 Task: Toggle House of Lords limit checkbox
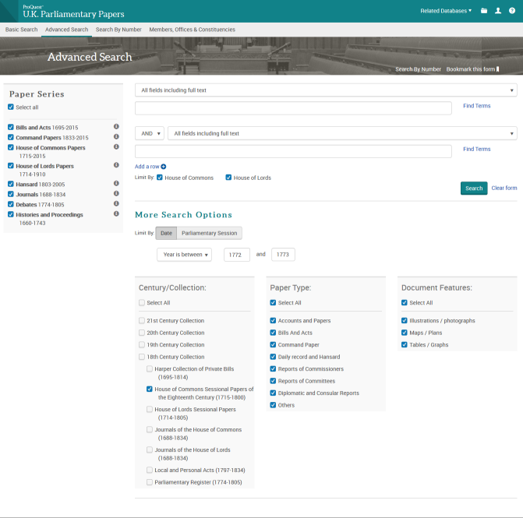coord(228,178)
